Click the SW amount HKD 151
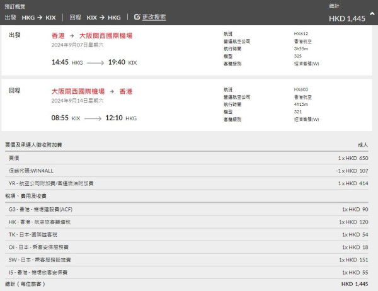The width and height of the screenshot is (378, 291). (353, 260)
